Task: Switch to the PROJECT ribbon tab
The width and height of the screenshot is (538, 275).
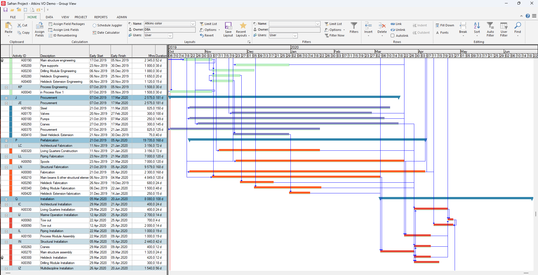Action: click(x=81, y=17)
